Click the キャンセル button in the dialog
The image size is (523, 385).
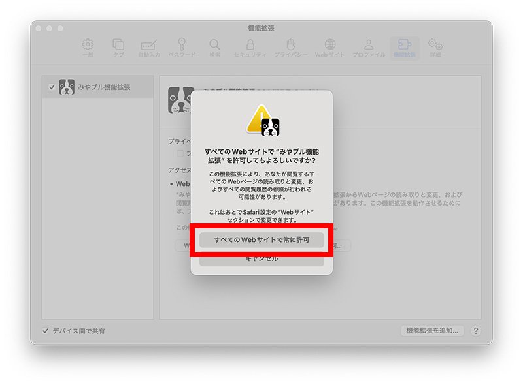[x=261, y=259]
